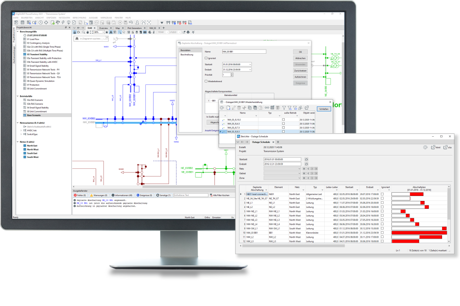The image size is (460, 306).
Task: Click the glasses detail-view icon in Wiederherstellung toolbar
Action: point(267,108)
